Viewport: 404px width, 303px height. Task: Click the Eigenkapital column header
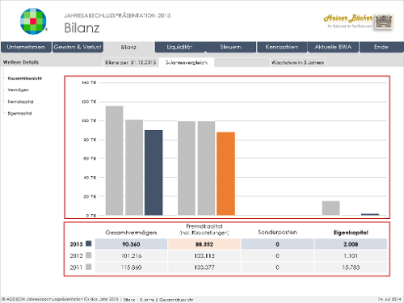click(351, 233)
